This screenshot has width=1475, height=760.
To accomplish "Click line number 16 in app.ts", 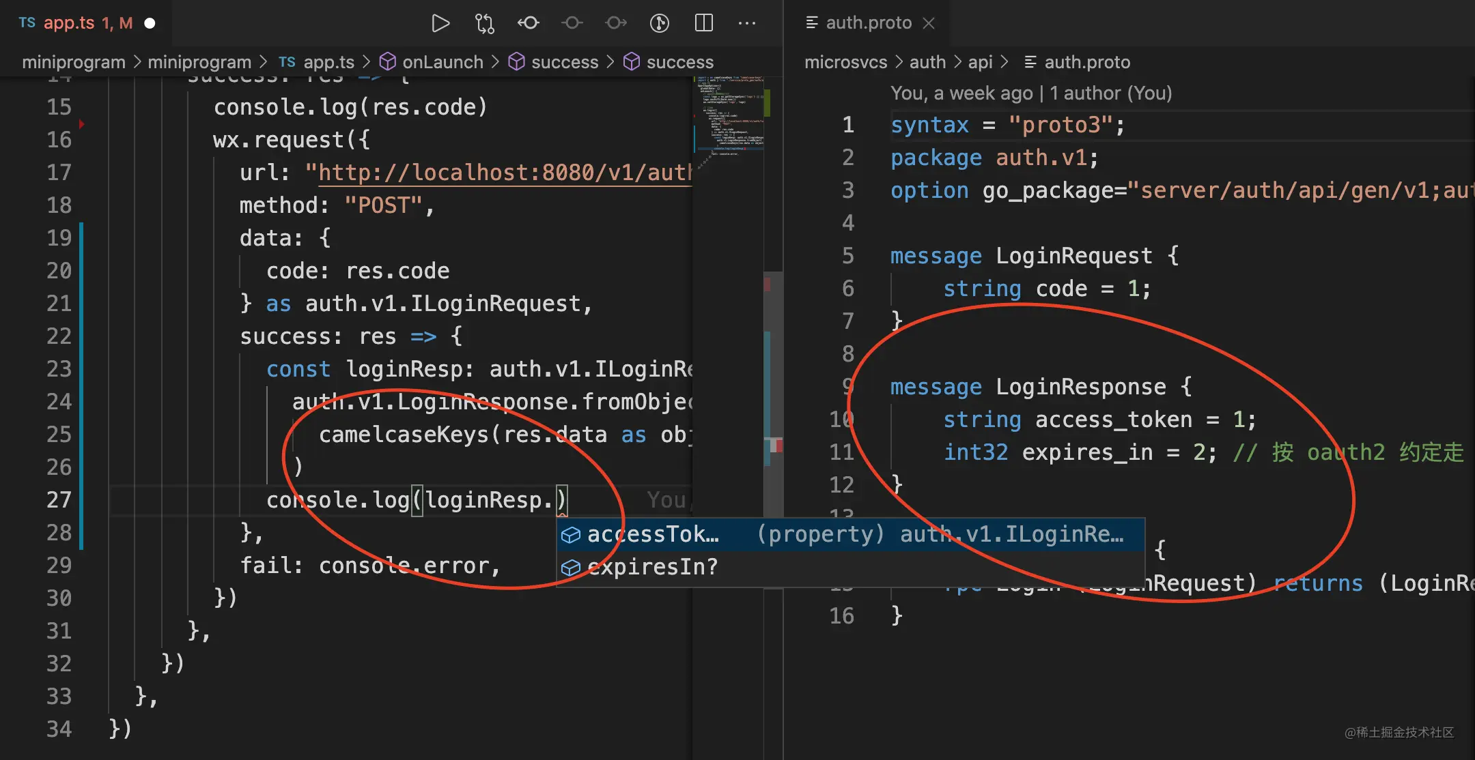I will click(59, 140).
